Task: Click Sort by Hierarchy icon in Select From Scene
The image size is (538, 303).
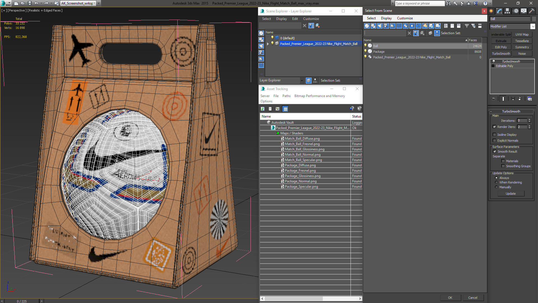Action: (437, 33)
